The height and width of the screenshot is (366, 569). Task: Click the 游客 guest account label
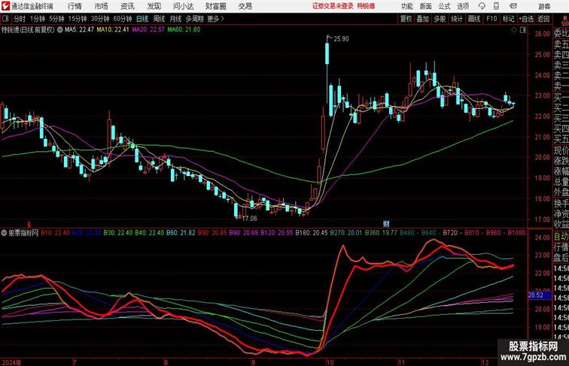[544, 6]
